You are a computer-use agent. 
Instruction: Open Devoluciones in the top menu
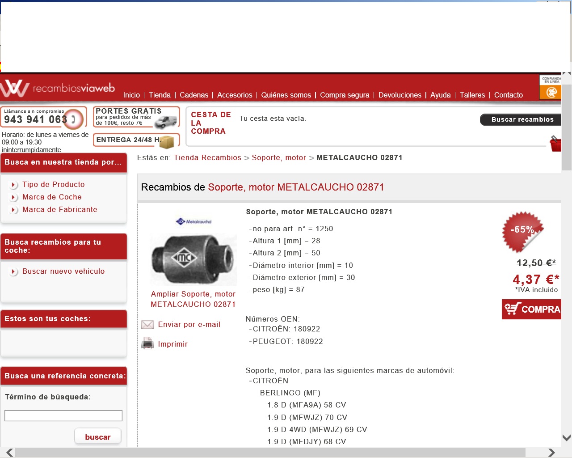click(400, 95)
